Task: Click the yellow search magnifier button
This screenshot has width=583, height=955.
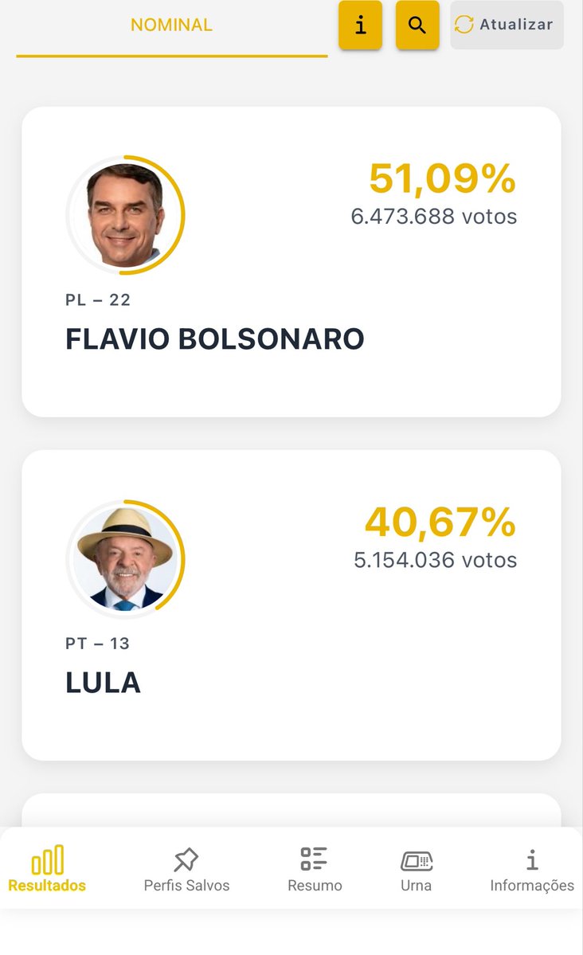Action: 417,25
